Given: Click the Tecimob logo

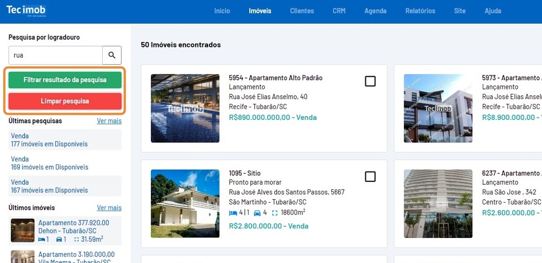Looking at the screenshot, I should pos(26,11).
